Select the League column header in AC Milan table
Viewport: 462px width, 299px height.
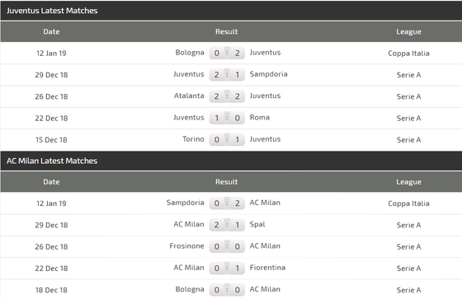click(x=408, y=182)
